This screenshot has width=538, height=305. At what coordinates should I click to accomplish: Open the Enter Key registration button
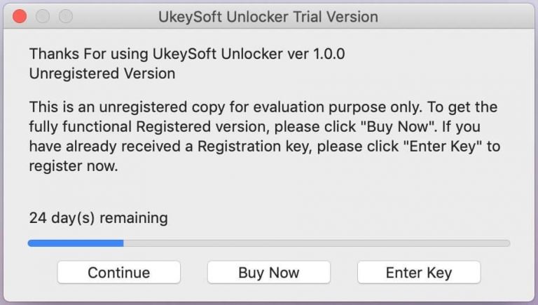point(419,273)
